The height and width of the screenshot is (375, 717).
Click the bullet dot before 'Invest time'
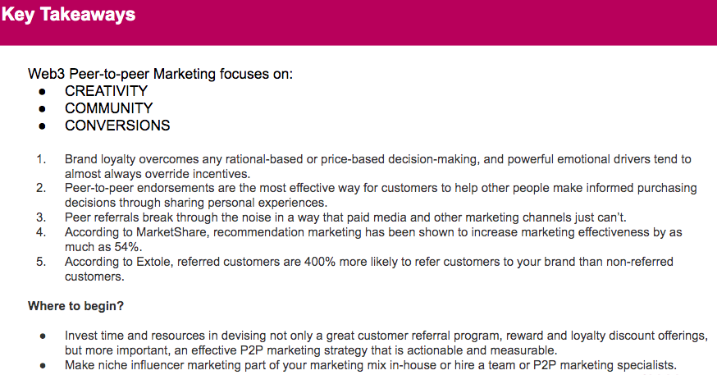click(x=43, y=336)
